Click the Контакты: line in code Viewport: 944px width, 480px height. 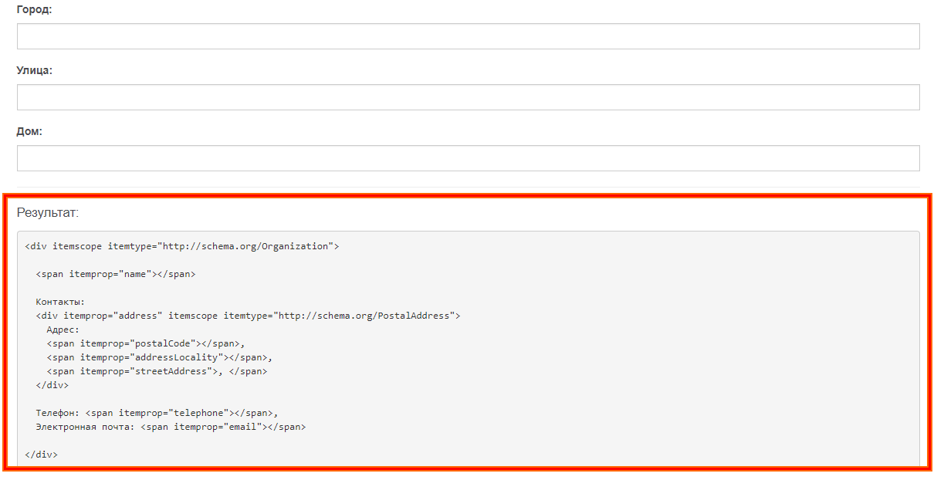pyautogui.click(x=60, y=302)
